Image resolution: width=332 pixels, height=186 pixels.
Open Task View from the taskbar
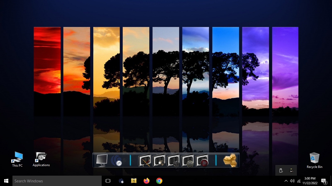point(108,181)
